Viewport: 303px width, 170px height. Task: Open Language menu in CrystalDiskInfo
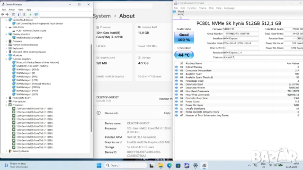pyautogui.click(x=229, y=8)
